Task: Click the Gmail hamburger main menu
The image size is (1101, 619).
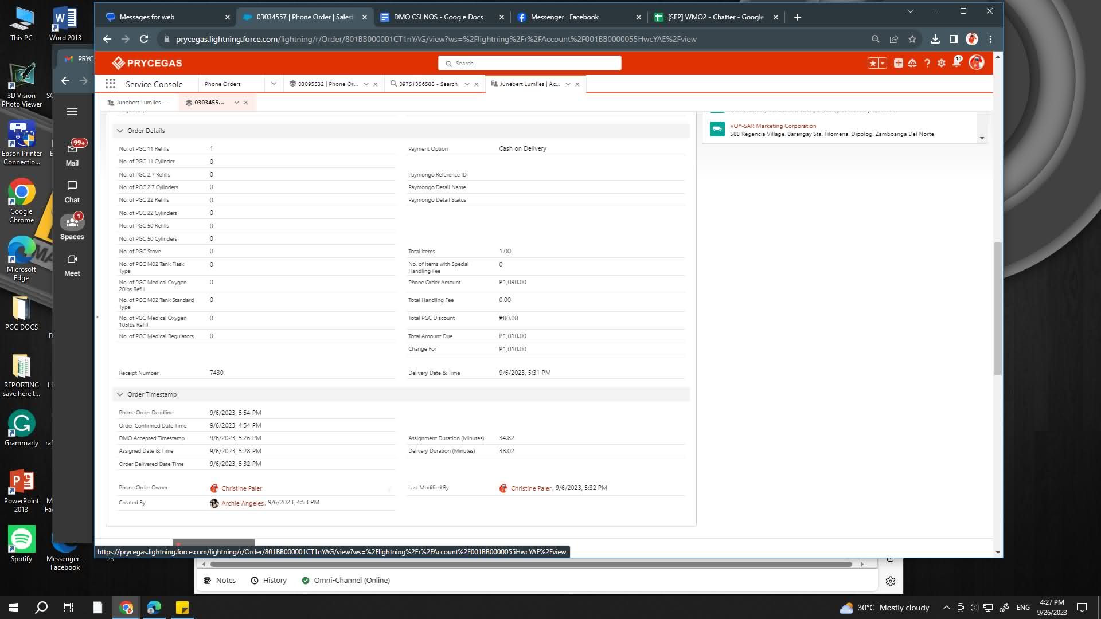Action: point(72,112)
